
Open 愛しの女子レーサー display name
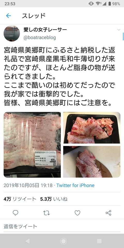45,29
